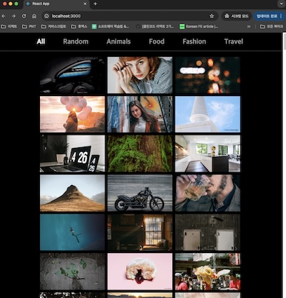The height and width of the screenshot is (298, 286).
Task: Close the React App tab
Action: click(x=85, y=4)
